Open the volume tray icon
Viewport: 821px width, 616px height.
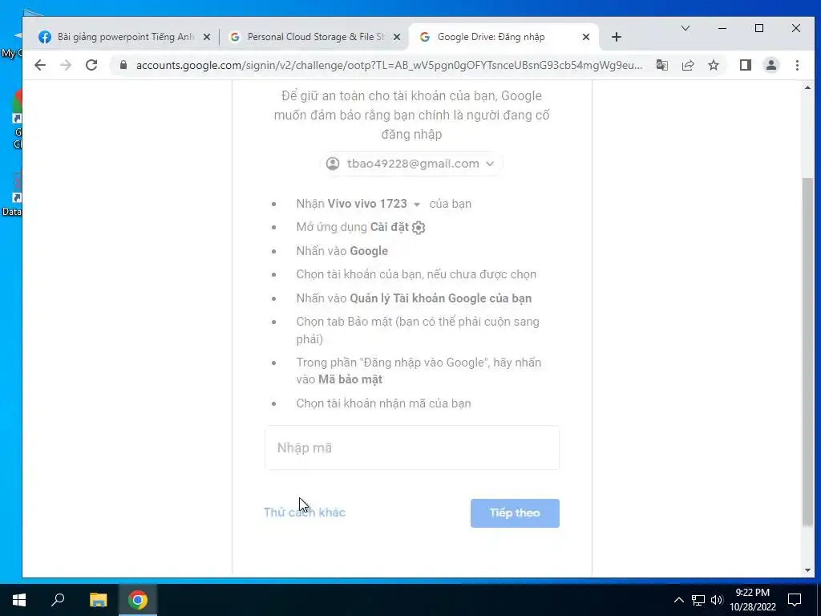click(x=717, y=600)
